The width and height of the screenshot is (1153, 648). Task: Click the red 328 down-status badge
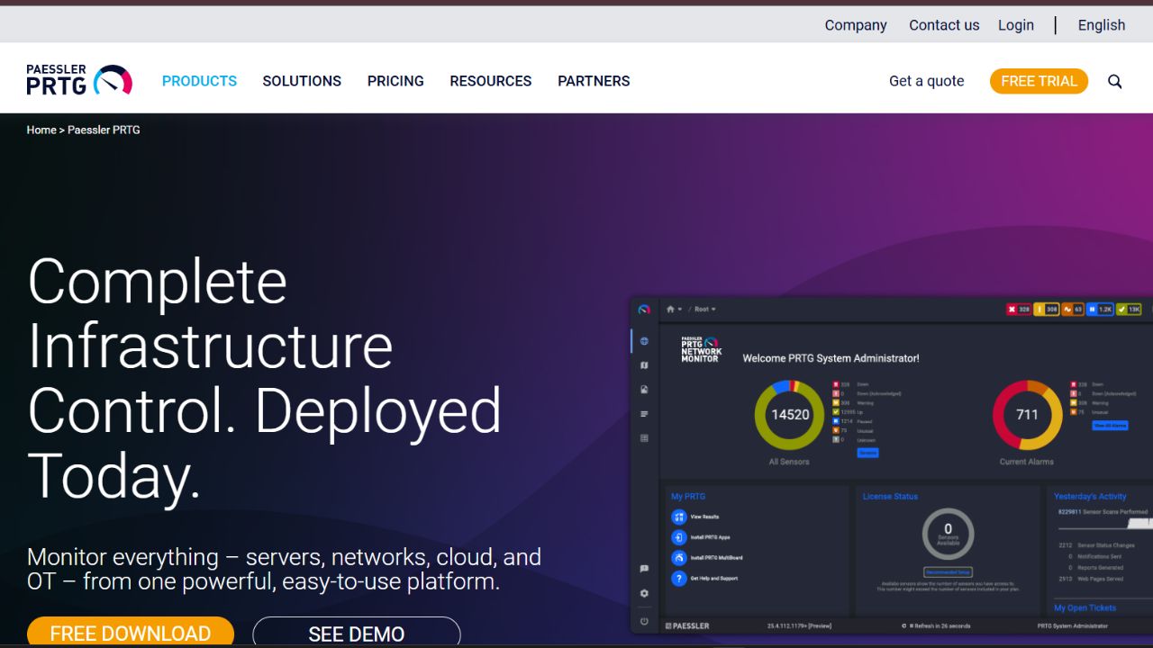(x=1019, y=310)
